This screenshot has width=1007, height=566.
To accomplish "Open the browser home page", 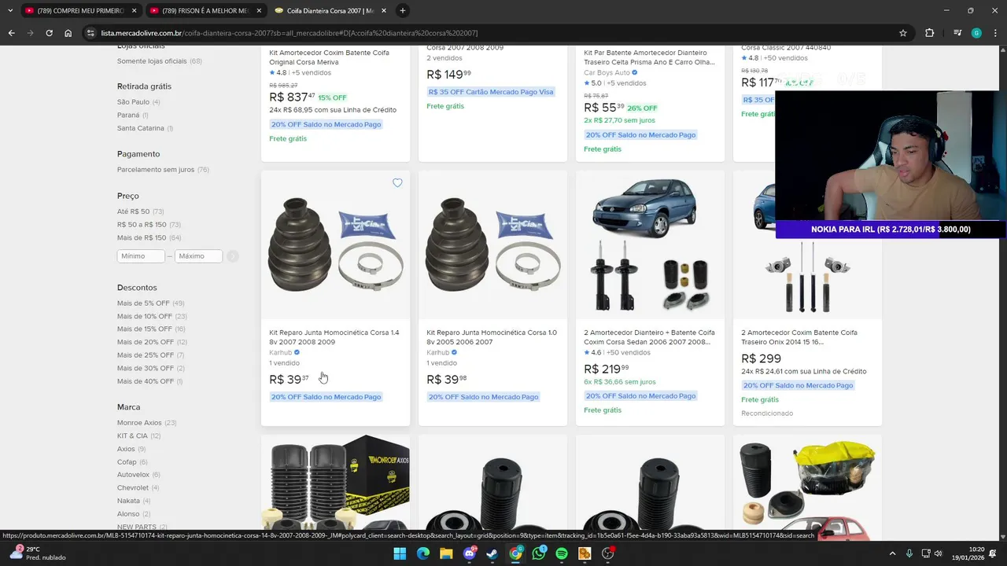I will pyautogui.click(x=68, y=33).
